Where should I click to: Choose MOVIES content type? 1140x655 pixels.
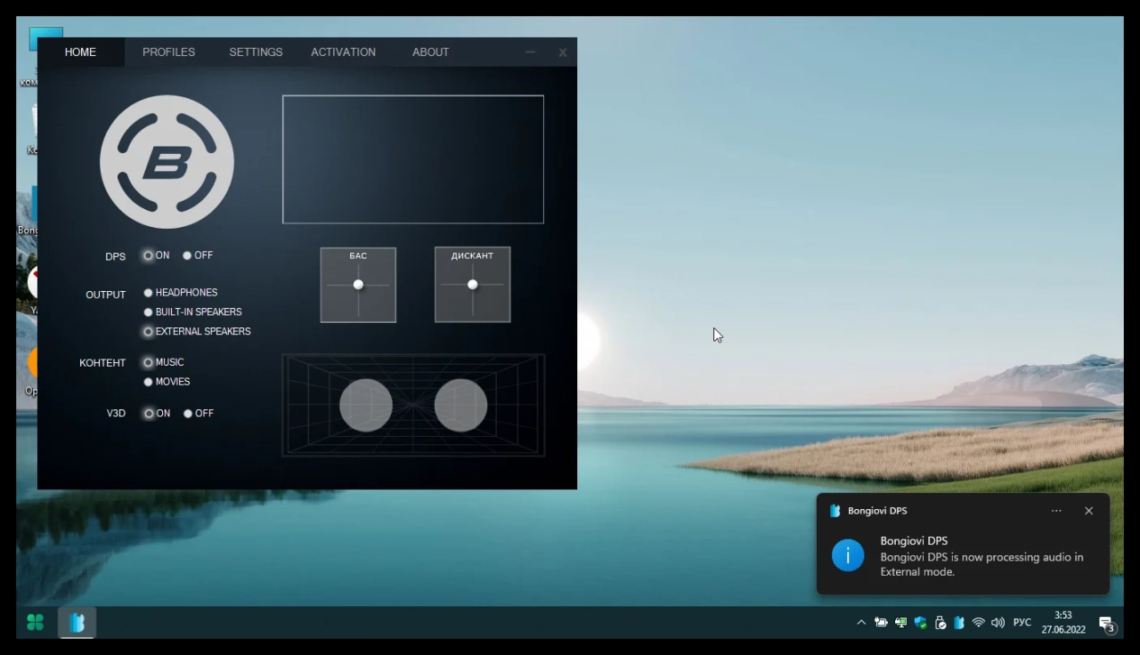click(167, 382)
